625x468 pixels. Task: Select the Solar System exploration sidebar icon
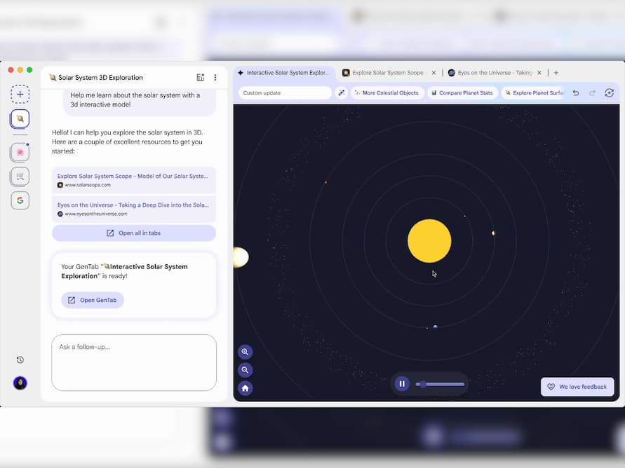tap(20, 119)
